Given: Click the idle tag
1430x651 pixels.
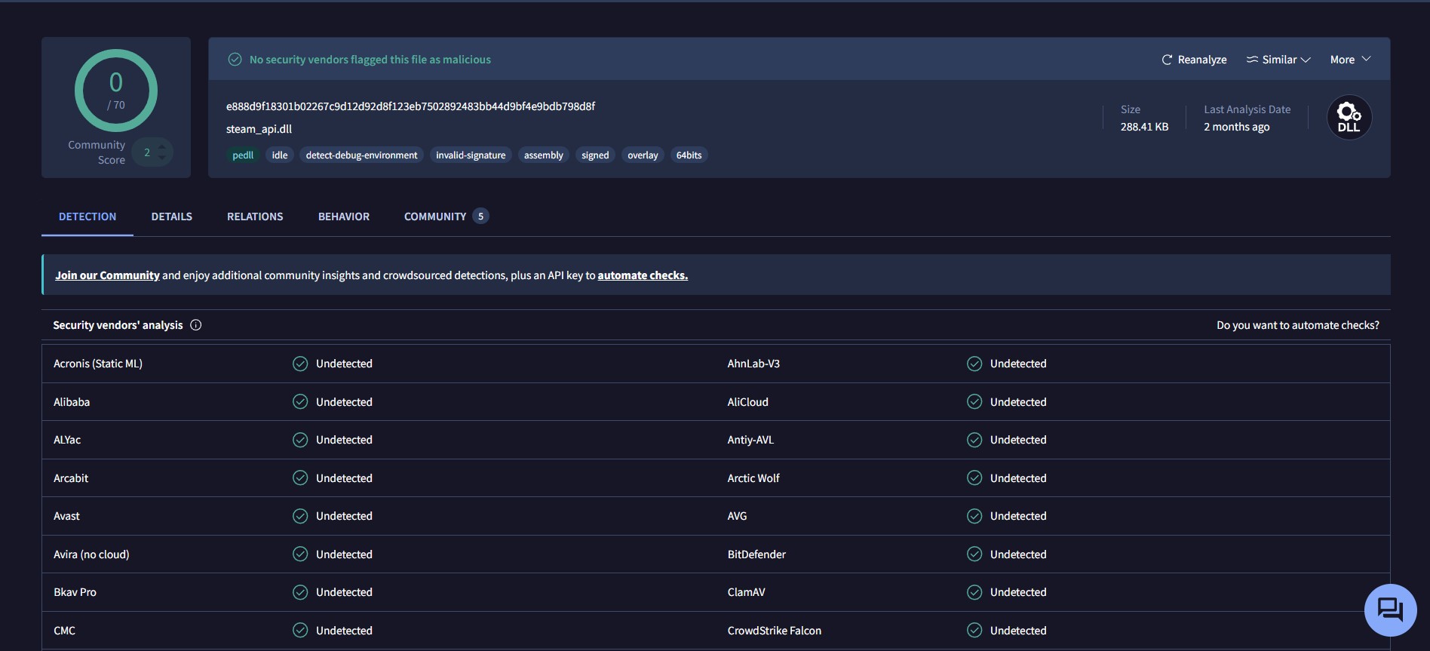Looking at the screenshot, I should [280, 155].
